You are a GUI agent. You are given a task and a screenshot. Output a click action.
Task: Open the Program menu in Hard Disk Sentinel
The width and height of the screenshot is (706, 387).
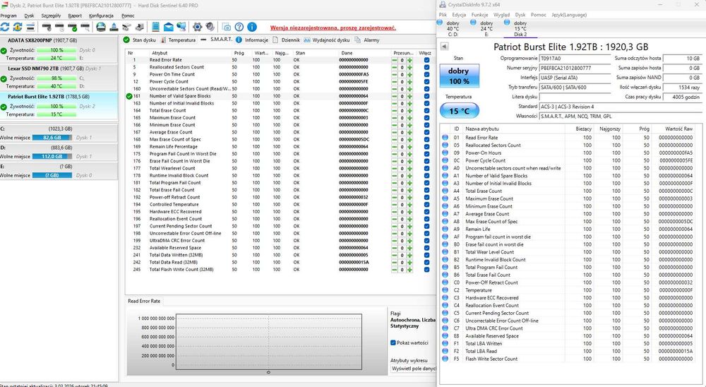click(8, 16)
